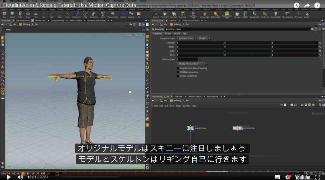Viewport: 325px width, 180px height.
Task: Open network editor Add menu
Action: pyautogui.click(x=156, y=106)
